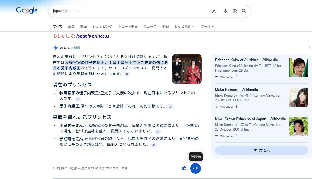Open Google Lens image search
The width and height of the screenshot is (312, 179).
pos(234,11)
